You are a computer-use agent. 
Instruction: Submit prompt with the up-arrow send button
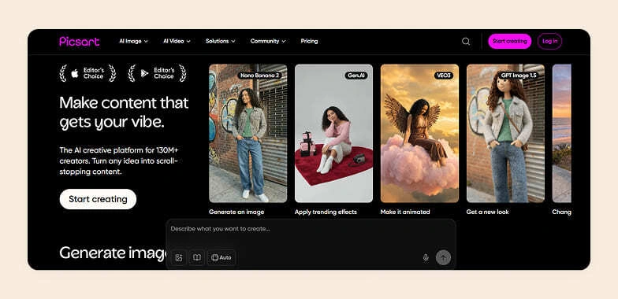[x=443, y=258]
